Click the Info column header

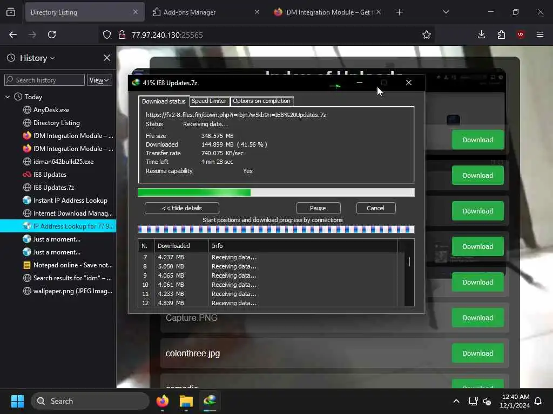point(304,246)
